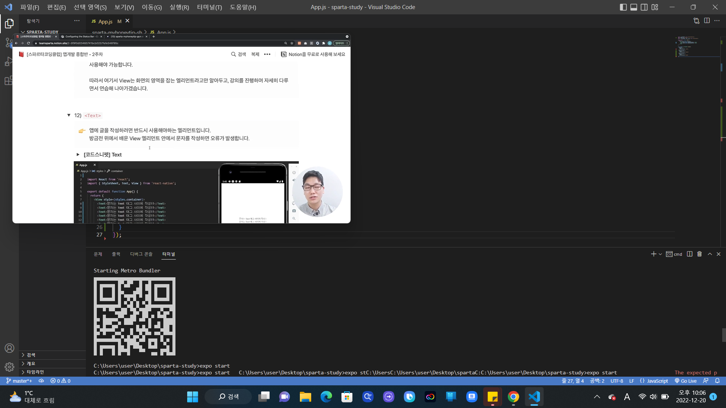Open new tab in browser overlay

(154, 37)
